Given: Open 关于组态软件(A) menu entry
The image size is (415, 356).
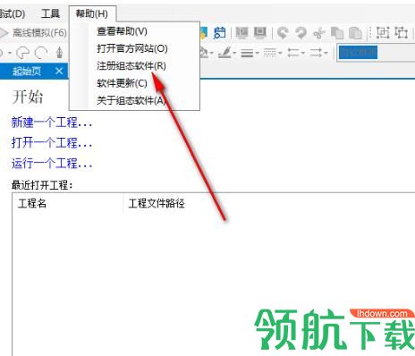Looking at the screenshot, I should [x=131, y=100].
